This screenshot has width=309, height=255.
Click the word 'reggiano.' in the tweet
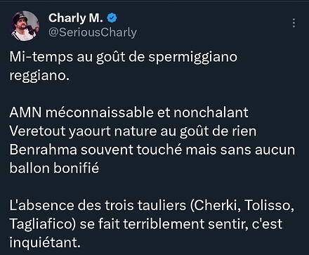pos(39,76)
